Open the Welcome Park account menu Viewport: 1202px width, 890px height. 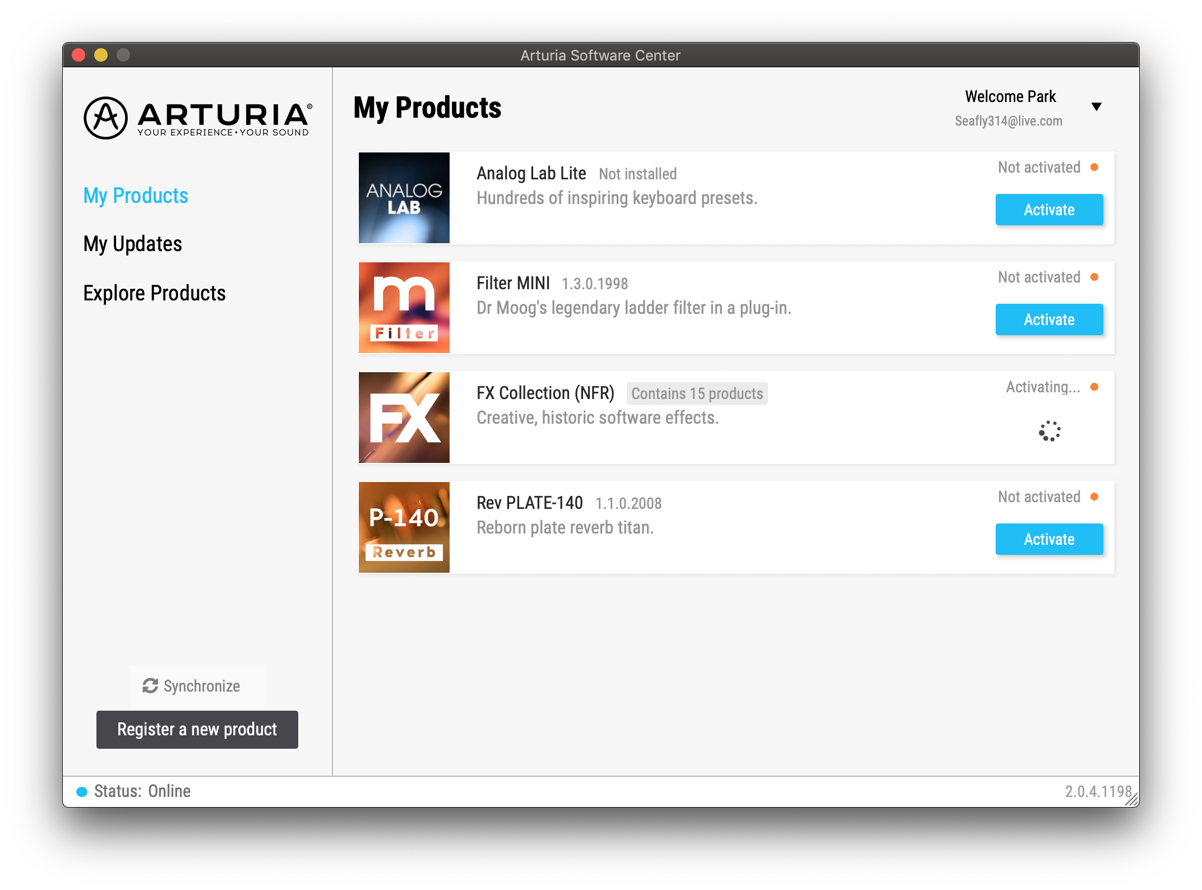pos(1010,97)
